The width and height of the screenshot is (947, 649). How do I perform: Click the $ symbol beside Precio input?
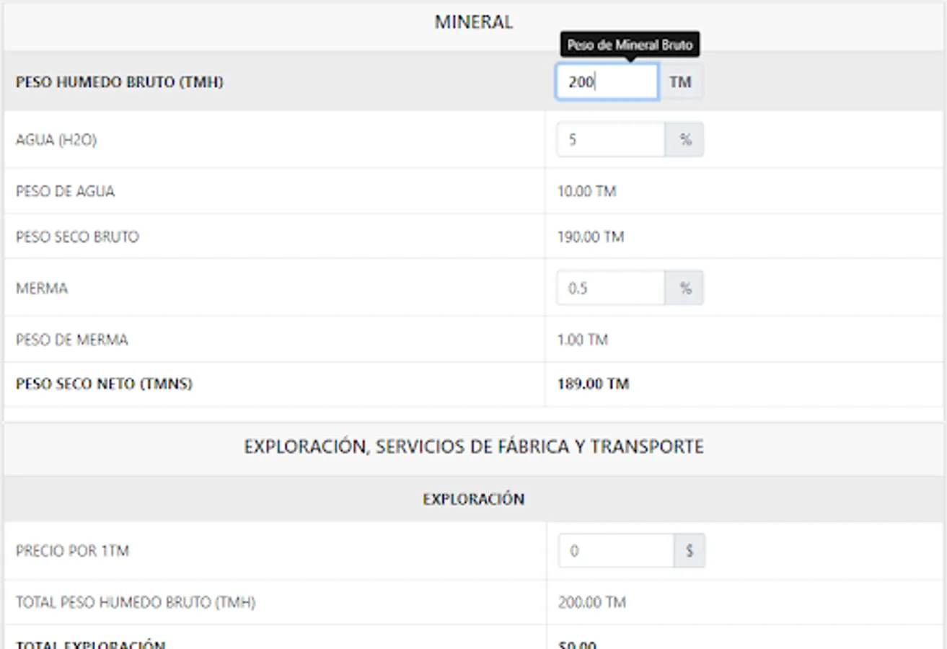point(690,552)
